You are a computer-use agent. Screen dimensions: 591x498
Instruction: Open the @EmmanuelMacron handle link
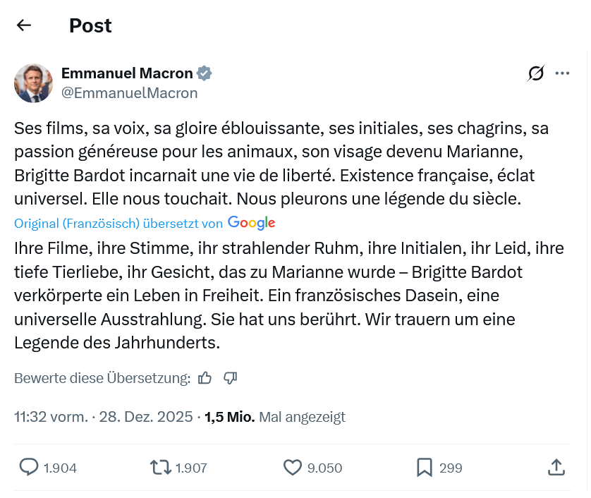point(129,93)
